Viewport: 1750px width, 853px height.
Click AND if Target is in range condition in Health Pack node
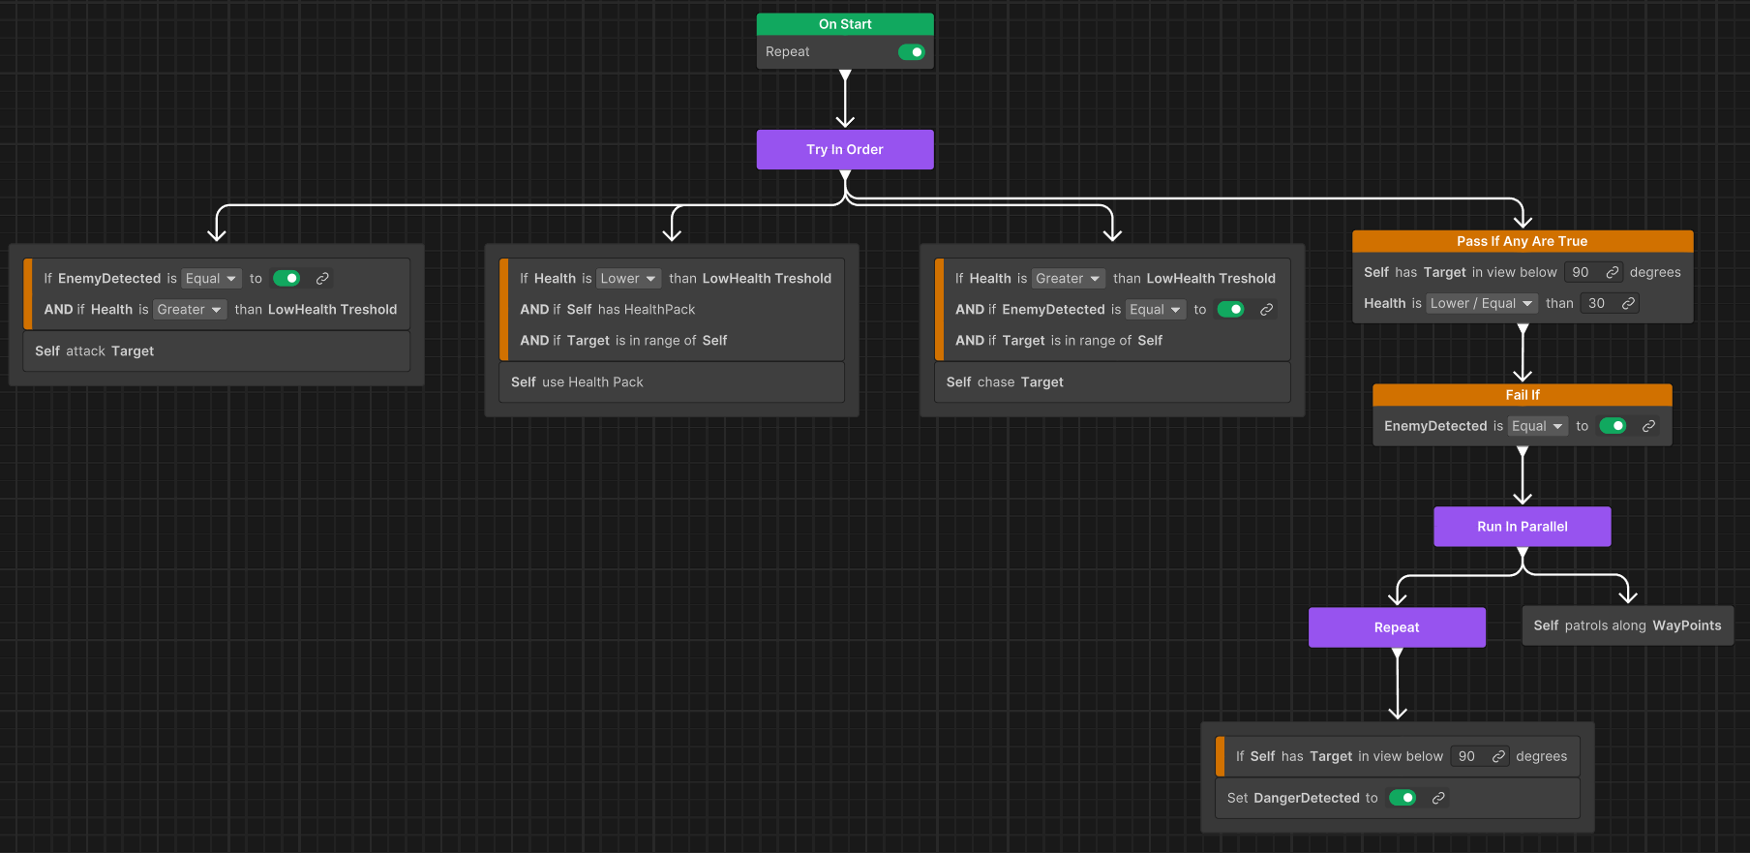click(x=623, y=341)
